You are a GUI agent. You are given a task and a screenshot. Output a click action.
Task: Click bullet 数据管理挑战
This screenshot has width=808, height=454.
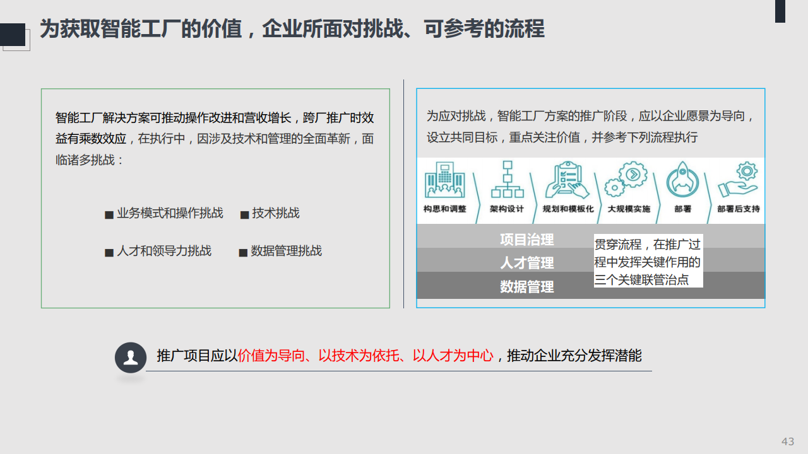point(280,251)
